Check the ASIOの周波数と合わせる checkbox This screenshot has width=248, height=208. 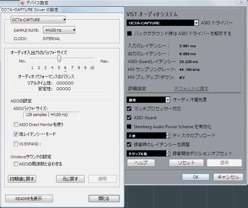(16, 164)
